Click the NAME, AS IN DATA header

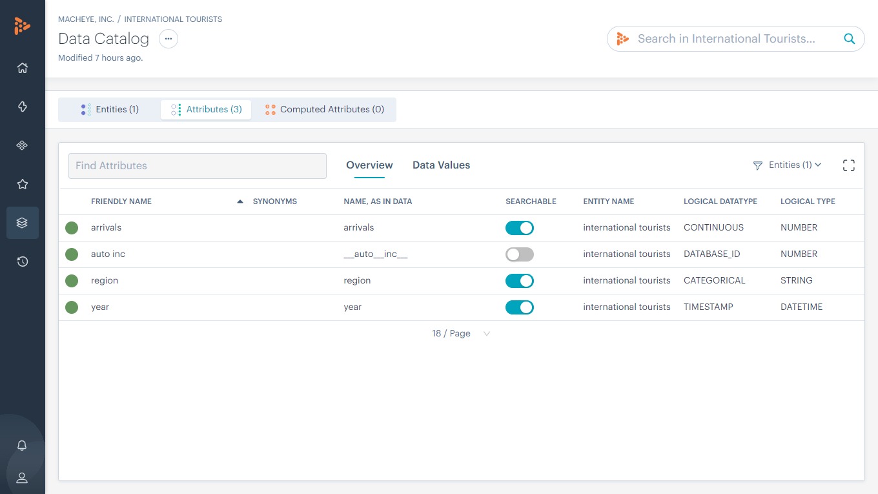[378, 201]
